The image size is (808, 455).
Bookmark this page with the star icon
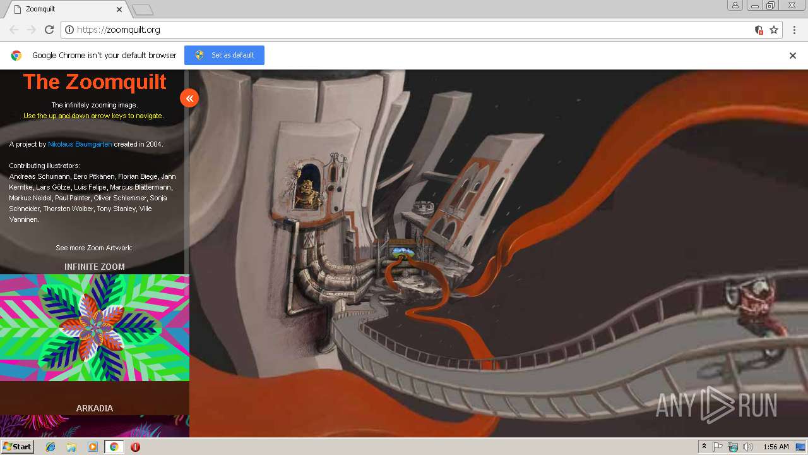point(774,30)
